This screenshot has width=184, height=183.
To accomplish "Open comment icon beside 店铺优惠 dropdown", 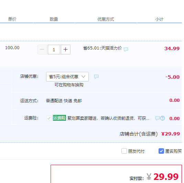I will tap(96, 77).
